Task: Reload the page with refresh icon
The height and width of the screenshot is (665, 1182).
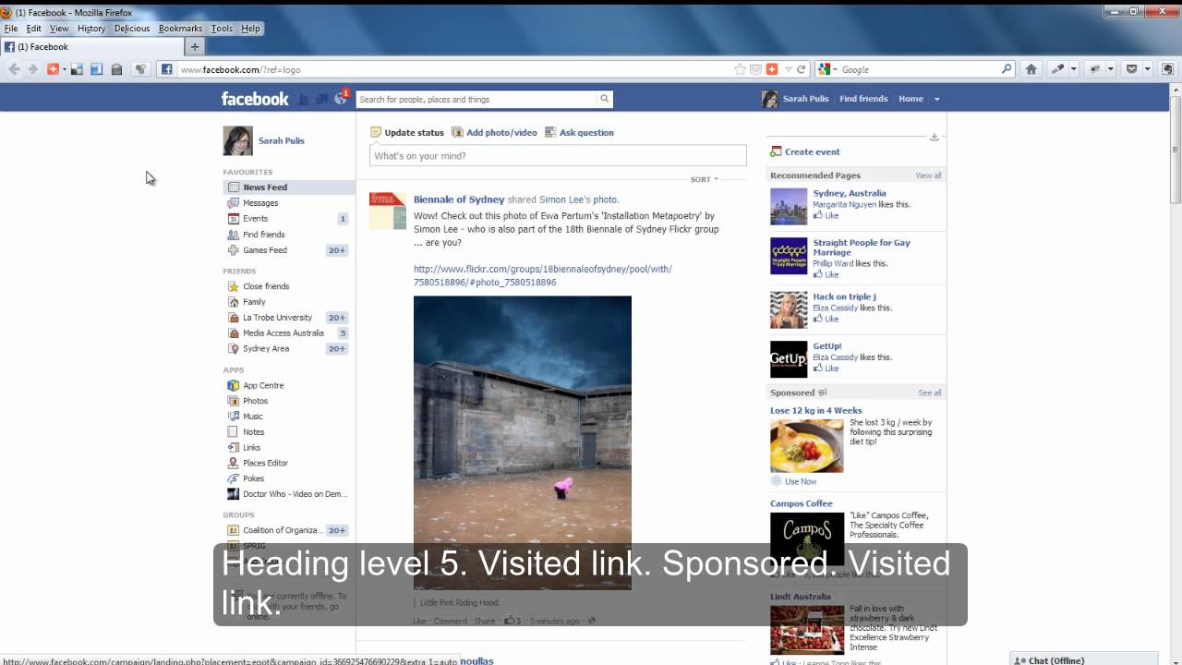Action: point(802,69)
